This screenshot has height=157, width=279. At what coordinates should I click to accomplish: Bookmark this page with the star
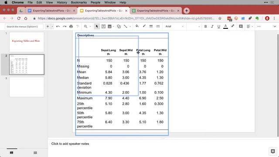[220, 18]
